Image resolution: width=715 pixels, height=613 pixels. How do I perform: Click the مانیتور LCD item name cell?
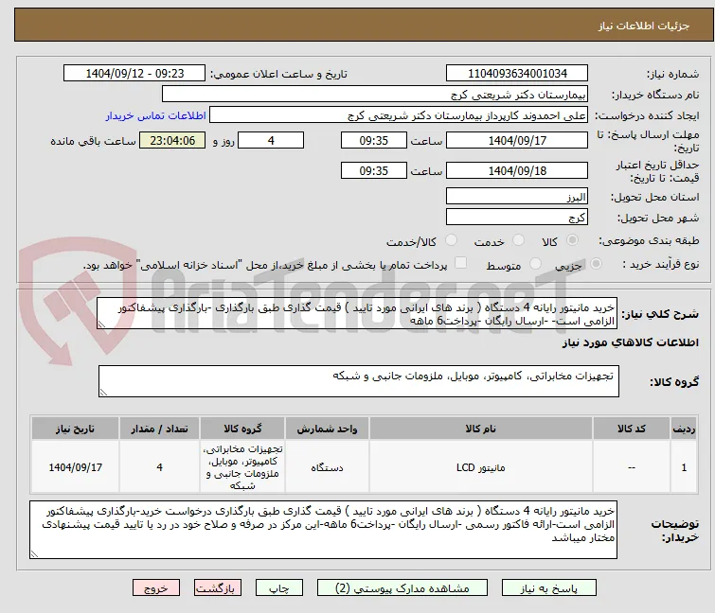(481, 467)
